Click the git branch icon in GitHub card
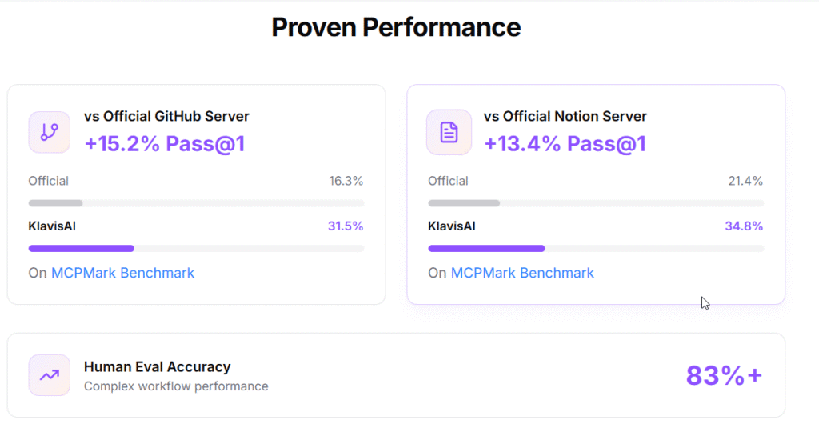Screen dimensions: 819x444 pos(49,132)
